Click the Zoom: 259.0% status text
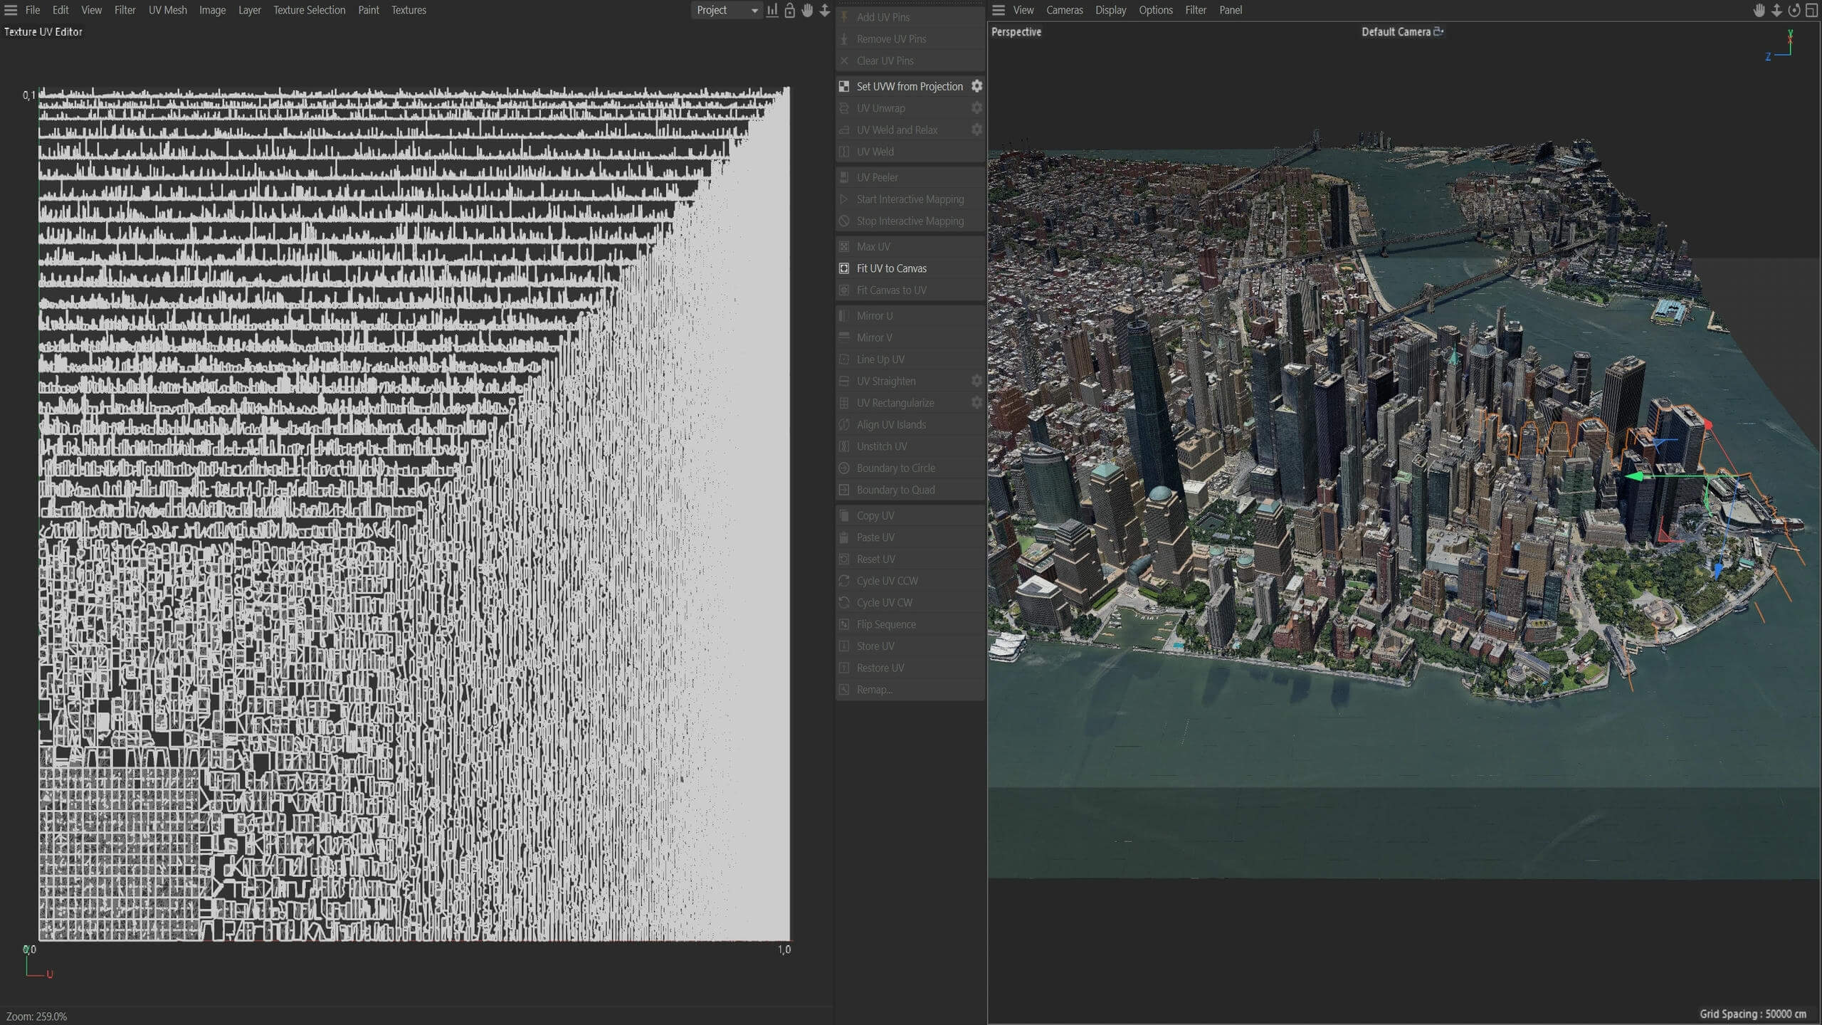Image resolution: width=1822 pixels, height=1025 pixels. pyautogui.click(x=36, y=1016)
